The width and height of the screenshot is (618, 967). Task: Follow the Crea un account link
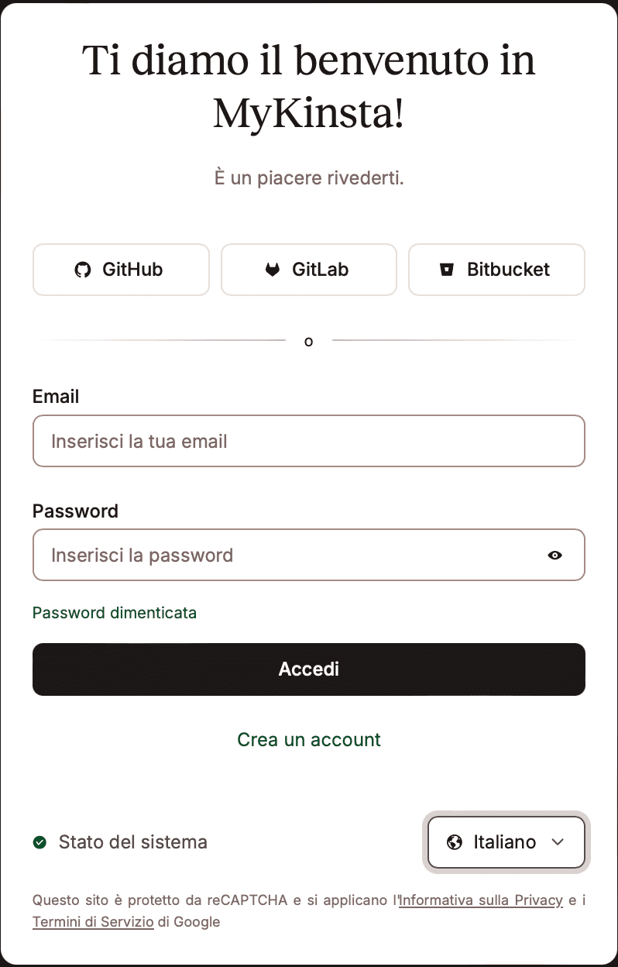[309, 739]
